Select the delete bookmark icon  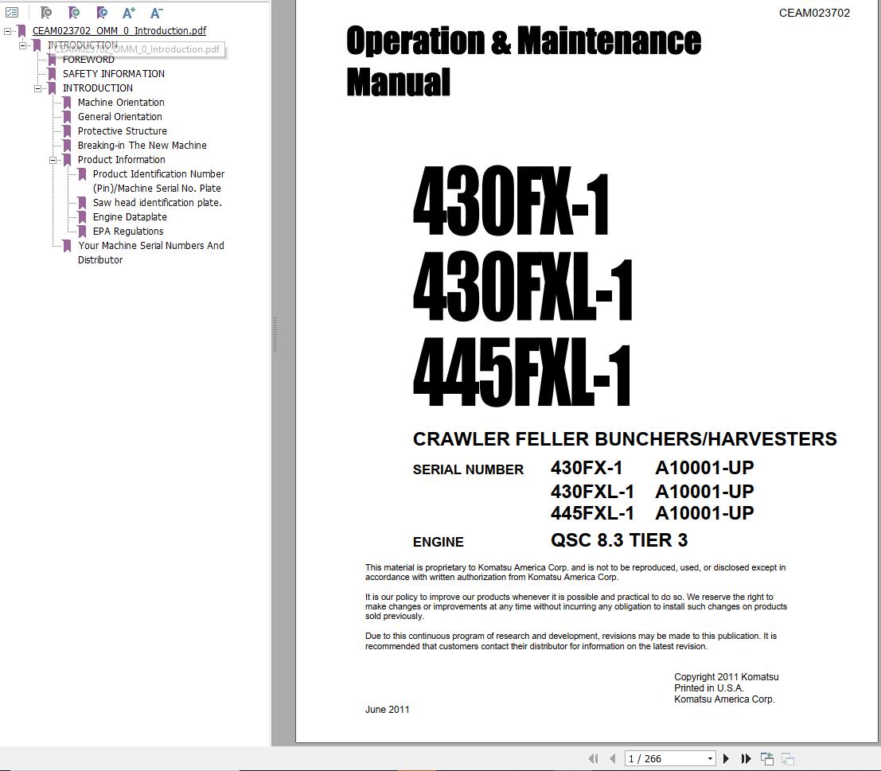click(46, 13)
